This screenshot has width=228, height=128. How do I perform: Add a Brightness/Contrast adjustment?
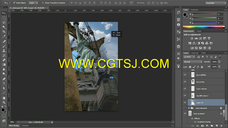tap(192, 38)
